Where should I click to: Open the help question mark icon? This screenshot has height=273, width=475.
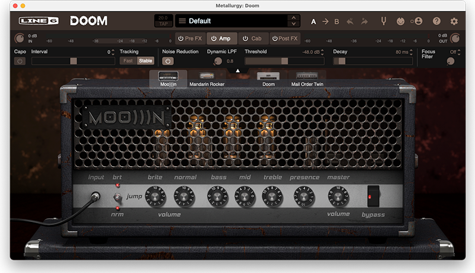436,21
